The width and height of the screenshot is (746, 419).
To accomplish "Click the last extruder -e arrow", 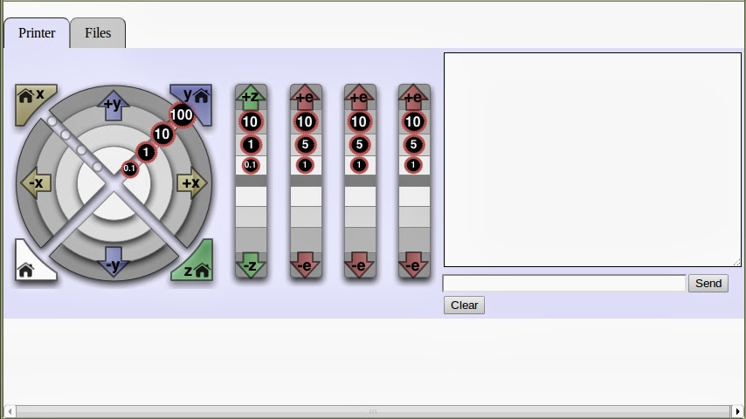I will 413,265.
